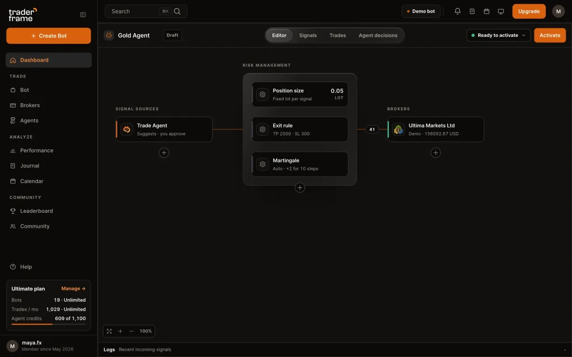Click the 41 connection badge
The image size is (572, 357).
click(372, 129)
